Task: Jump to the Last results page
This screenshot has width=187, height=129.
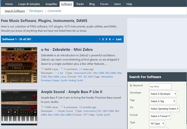Action: pos(119,39)
